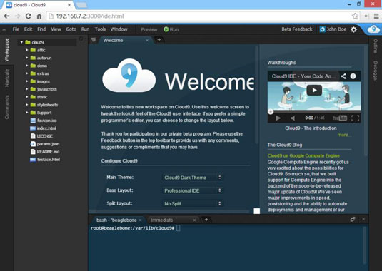Viewport: 382px width, 271px height.
Task: Click the green Run play icon
Action: (166, 29)
